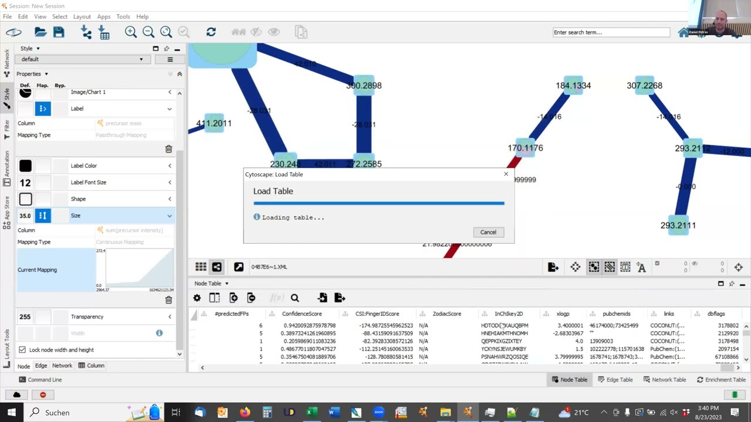Click the black Label Color swatch
Image resolution: width=751 pixels, height=422 pixels.
(25, 166)
